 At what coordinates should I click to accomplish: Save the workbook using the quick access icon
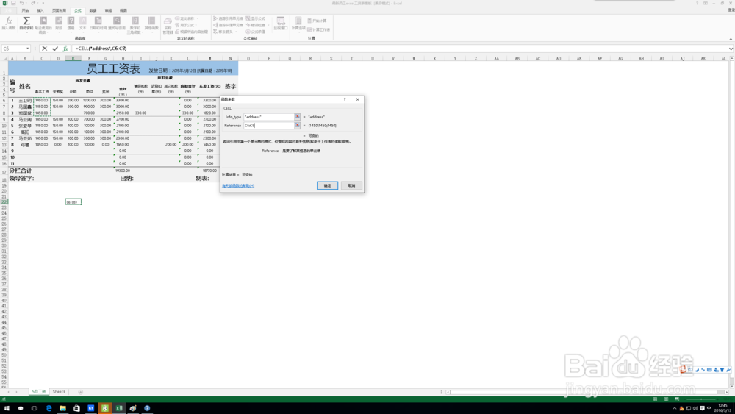pos(13,3)
